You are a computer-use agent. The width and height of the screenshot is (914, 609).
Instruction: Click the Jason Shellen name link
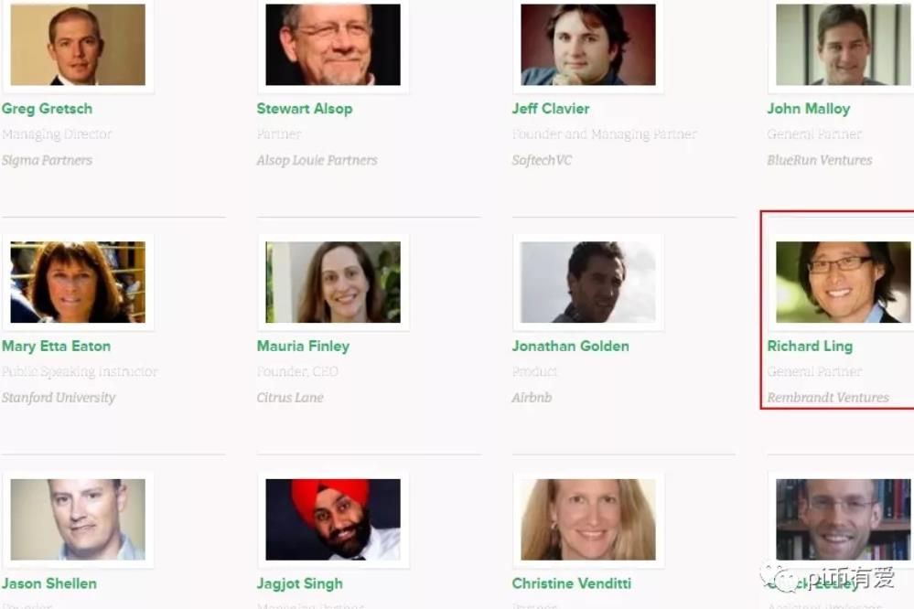point(49,583)
